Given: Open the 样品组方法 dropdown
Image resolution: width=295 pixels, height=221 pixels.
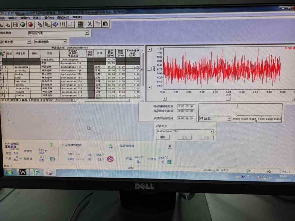Looking at the screenshot, I should tap(87, 33).
